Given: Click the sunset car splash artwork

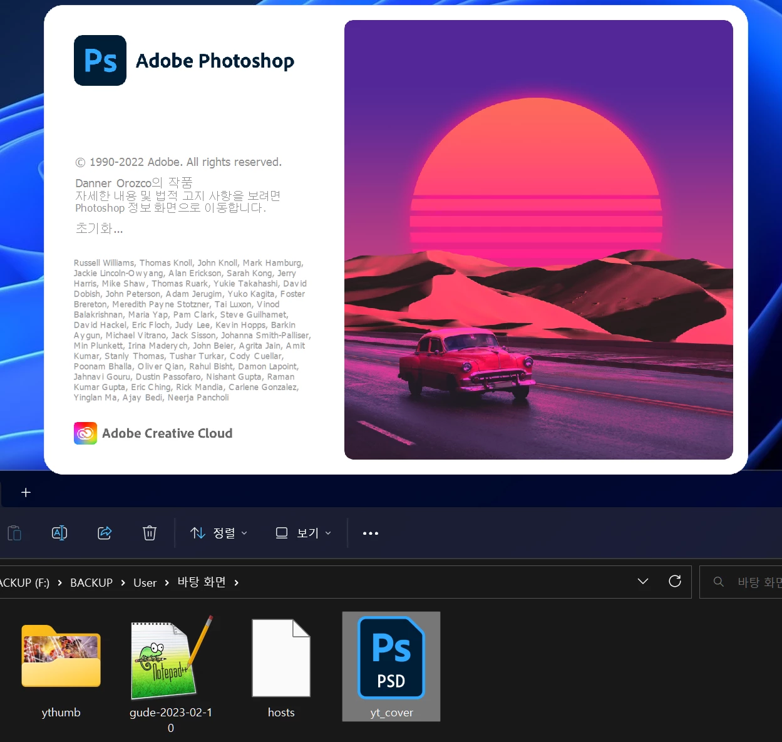Looking at the screenshot, I should (538, 240).
